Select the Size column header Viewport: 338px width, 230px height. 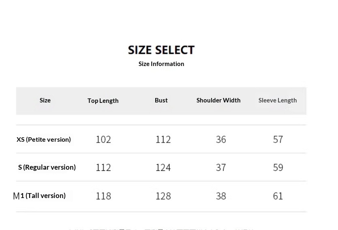45,100
